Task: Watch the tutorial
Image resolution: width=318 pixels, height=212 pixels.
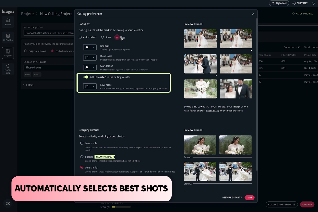Action: coord(302,14)
